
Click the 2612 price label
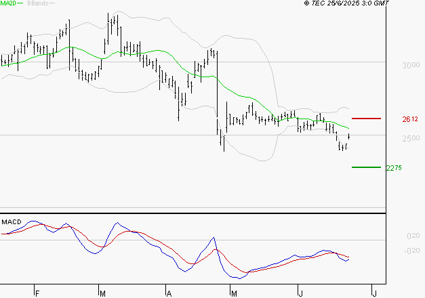click(409, 119)
